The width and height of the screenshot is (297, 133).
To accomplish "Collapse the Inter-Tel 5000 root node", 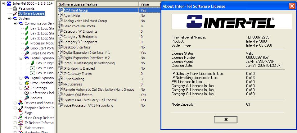I will tap(3, 4).
